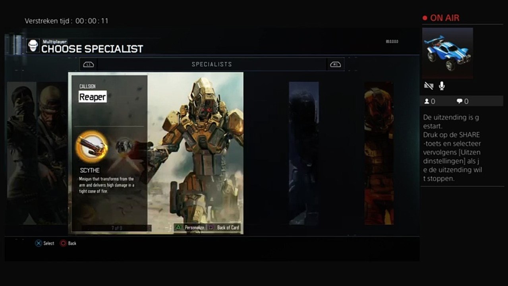The width and height of the screenshot is (508, 286).
Task: Click the circle Back button prompt
Action: 68,243
